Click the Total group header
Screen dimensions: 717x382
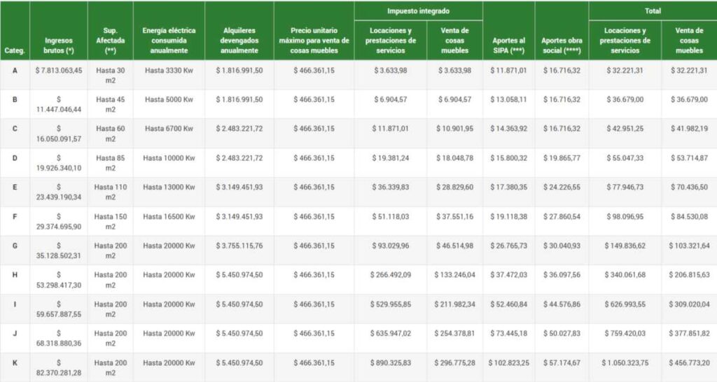point(653,11)
